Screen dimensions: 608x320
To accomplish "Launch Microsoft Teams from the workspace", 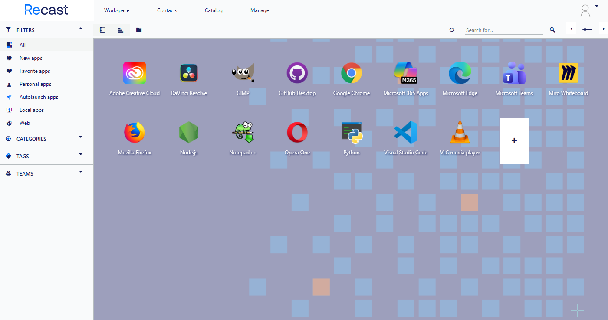I will [x=514, y=73].
